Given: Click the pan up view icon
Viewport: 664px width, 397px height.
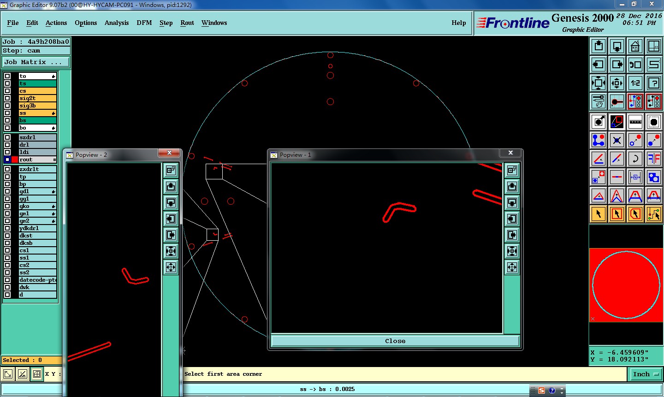Looking at the screenshot, I should [x=599, y=46].
